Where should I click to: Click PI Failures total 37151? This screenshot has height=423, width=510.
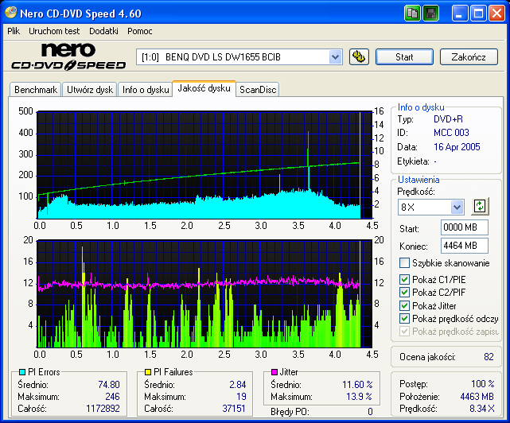tap(234, 409)
